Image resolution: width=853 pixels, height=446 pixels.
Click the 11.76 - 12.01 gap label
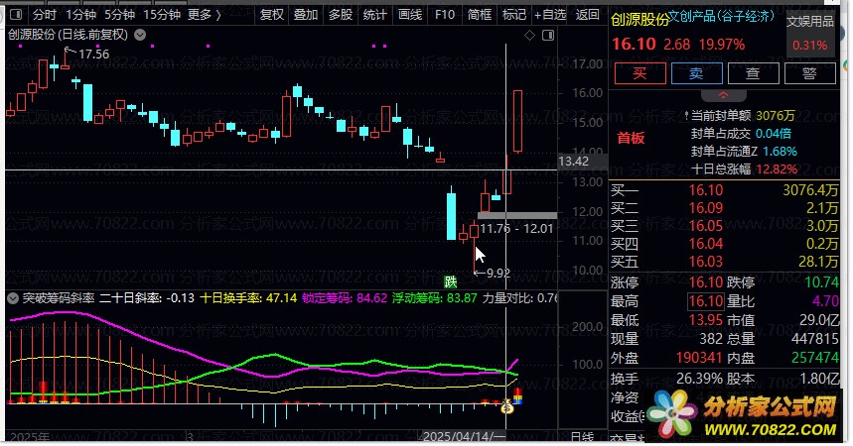(x=516, y=229)
